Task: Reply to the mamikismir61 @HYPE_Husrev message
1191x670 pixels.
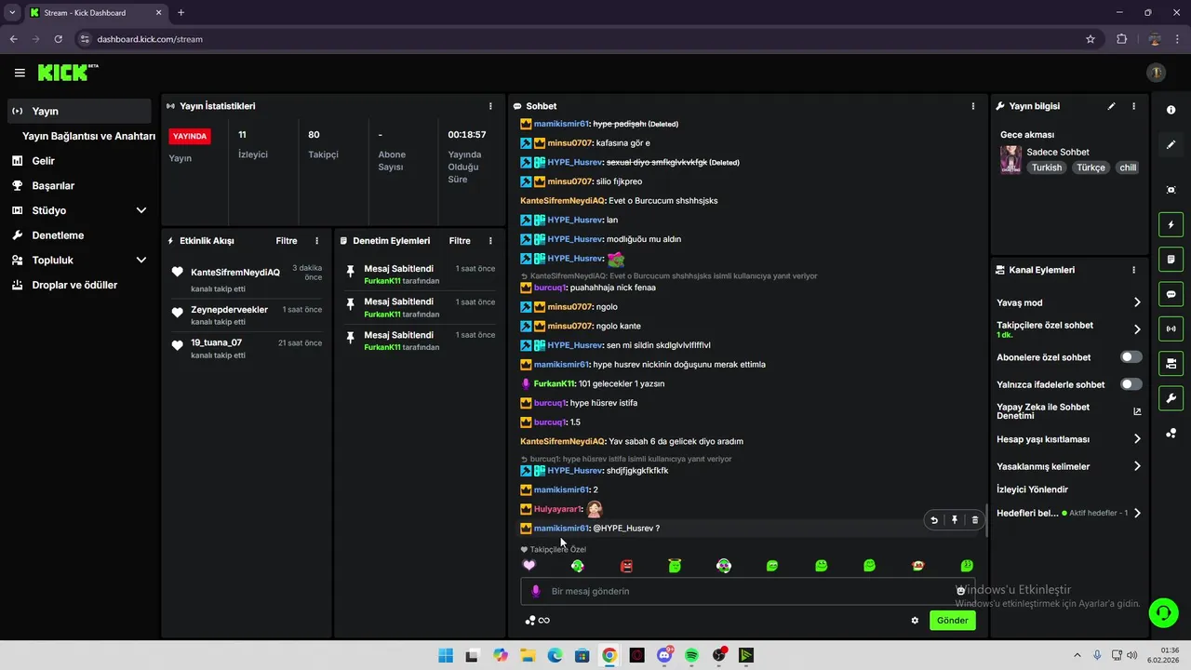Action: pos(934,520)
